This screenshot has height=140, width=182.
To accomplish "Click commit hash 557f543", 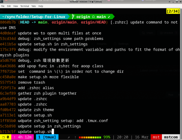I will (x=8, y=82).
